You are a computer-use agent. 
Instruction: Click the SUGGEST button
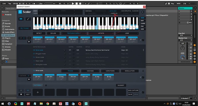pos(121,85)
